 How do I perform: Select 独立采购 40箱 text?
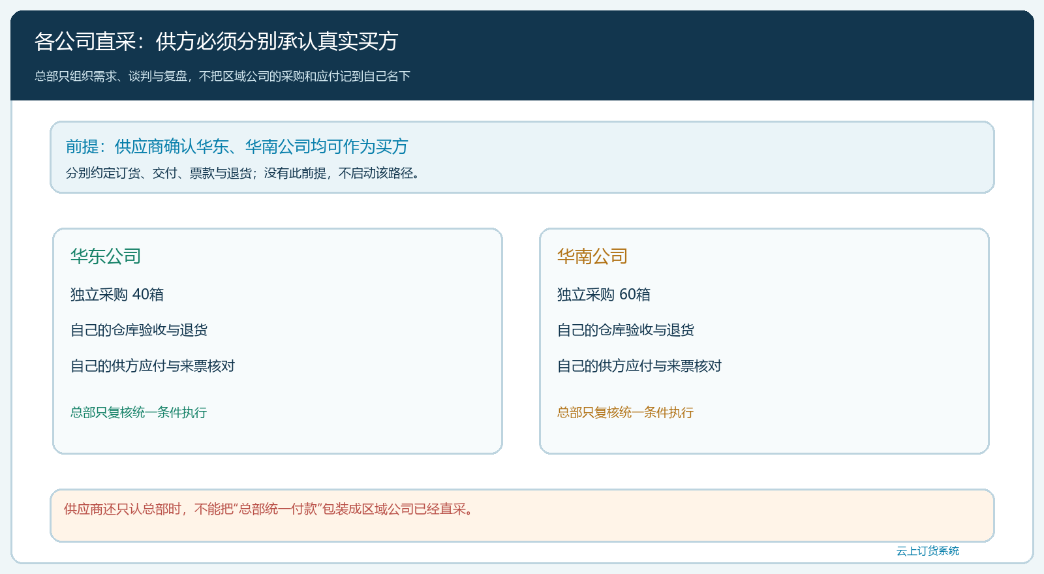tap(117, 295)
